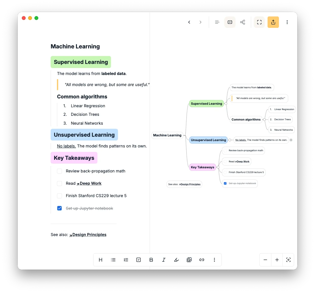Collapse the Common algorithms branch node
This screenshot has width=315, height=293.
(x=264, y=120)
